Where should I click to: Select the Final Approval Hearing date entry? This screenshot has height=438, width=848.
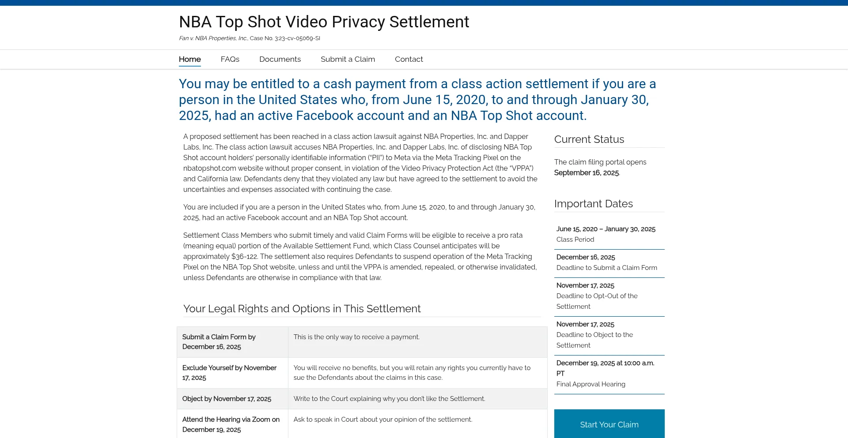tap(605, 374)
